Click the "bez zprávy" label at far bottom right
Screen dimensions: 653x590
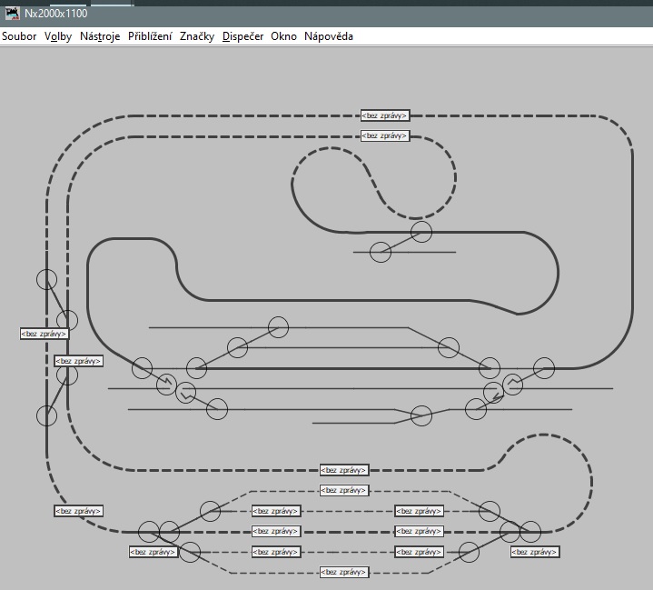pyautogui.click(x=535, y=552)
